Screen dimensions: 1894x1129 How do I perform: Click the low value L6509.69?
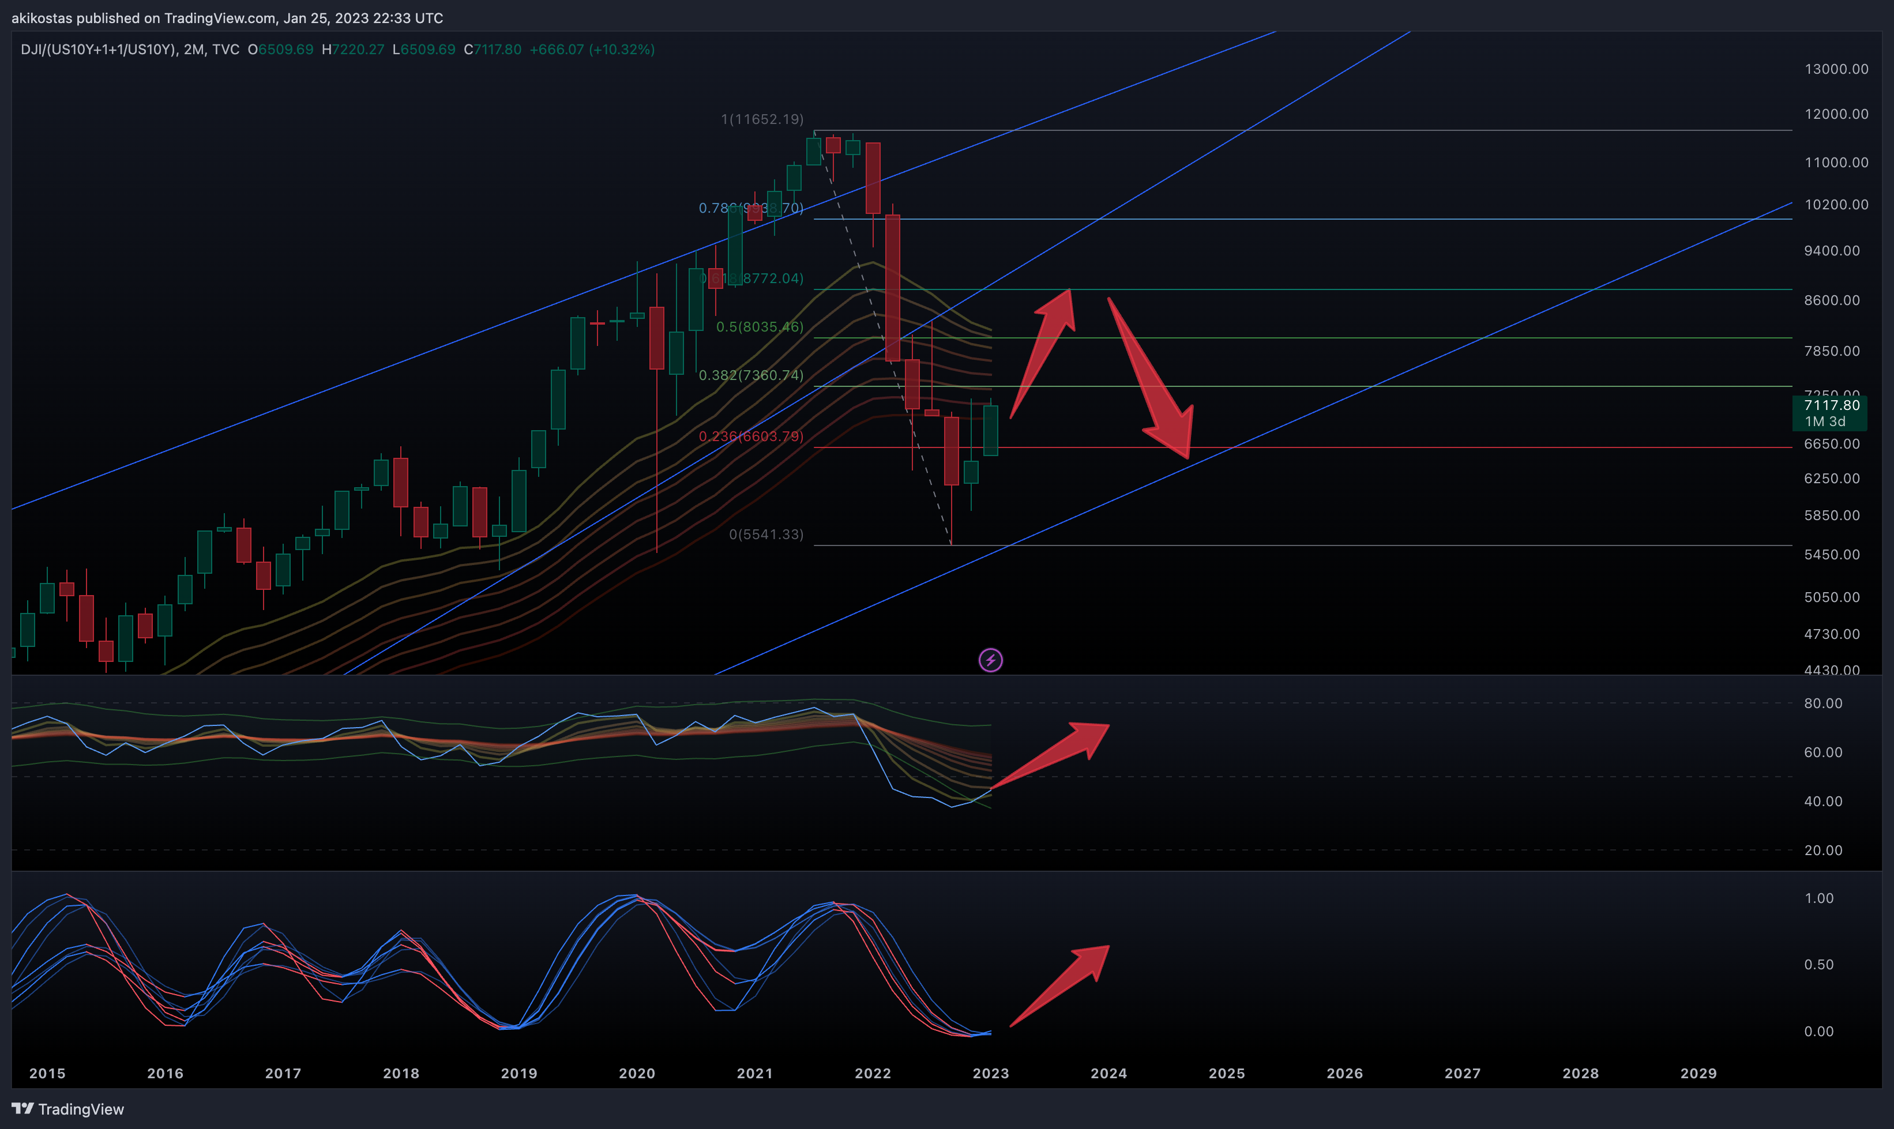(424, 50)
